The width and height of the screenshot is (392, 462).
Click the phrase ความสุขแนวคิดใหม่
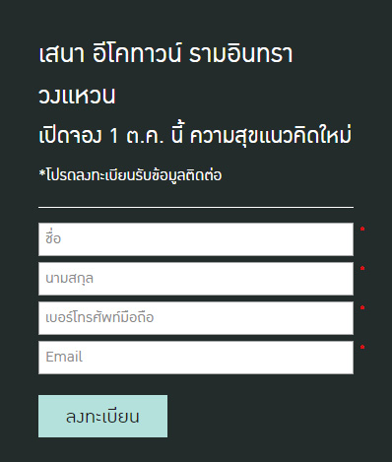pos(271,135)
